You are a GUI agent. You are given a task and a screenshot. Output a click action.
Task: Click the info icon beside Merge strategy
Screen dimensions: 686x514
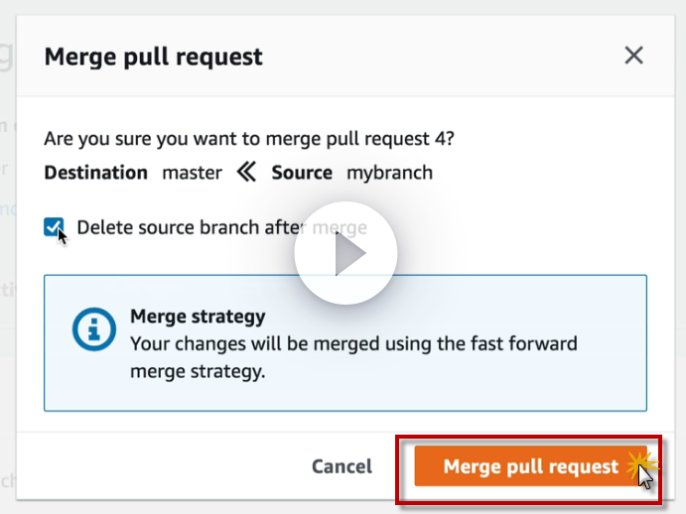point(94,330)
